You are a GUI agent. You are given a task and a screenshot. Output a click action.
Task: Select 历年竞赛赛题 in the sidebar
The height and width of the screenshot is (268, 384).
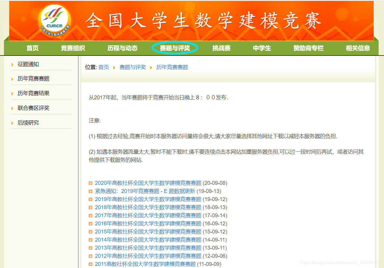[34, 79]
